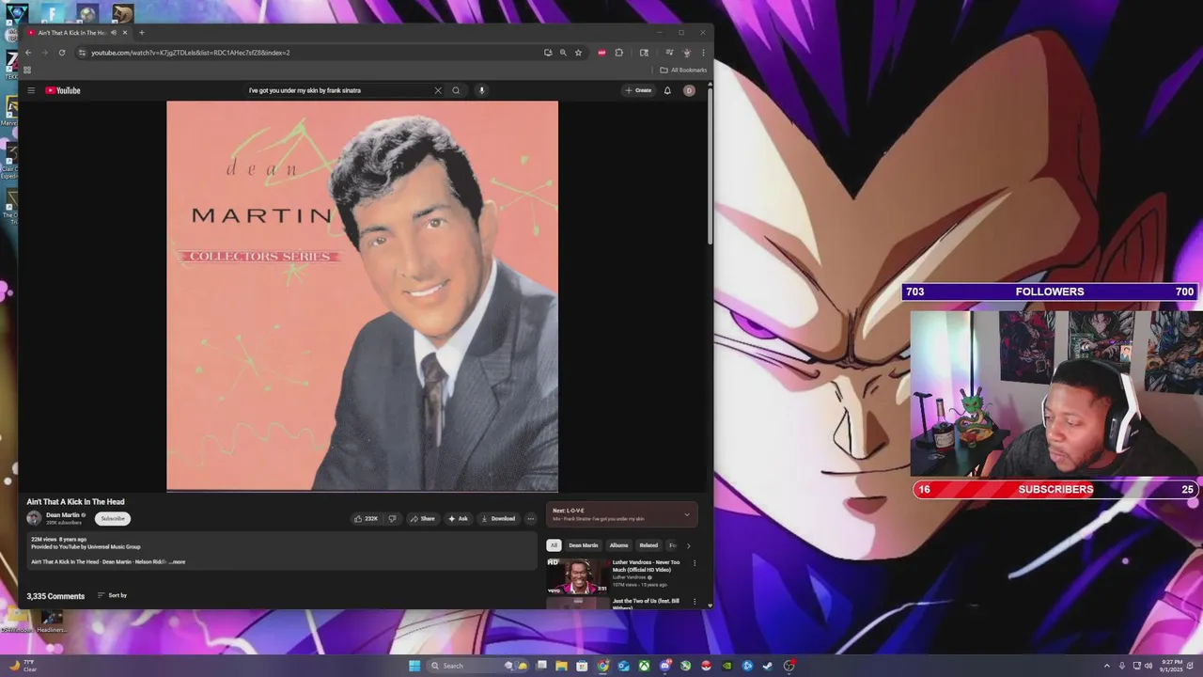Mute the tab using the speaker icon
Viewport: 1203px width, 677px height.
[x=114, y=33]
